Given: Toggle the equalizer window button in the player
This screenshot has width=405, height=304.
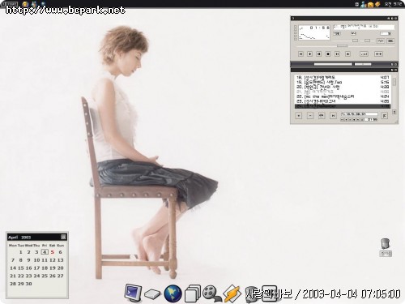Looking at the screenshot, I should (x=381, y=41).
